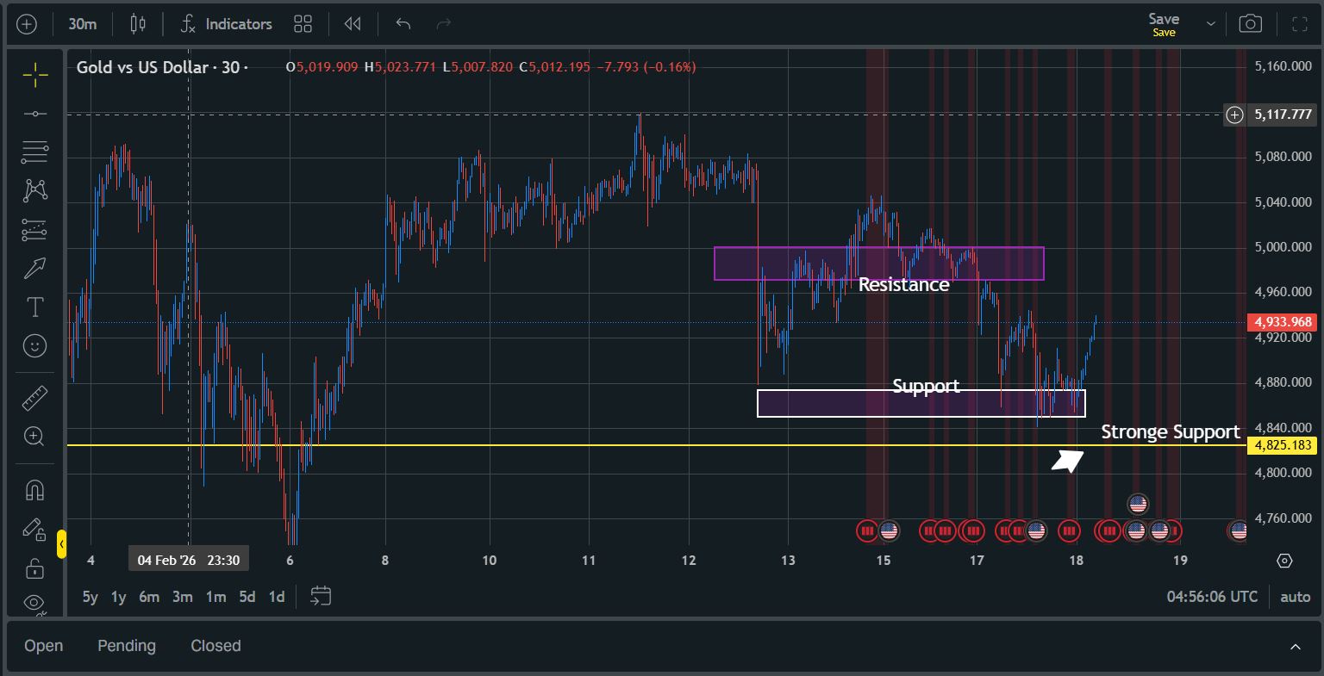Viewport: 1324px width, 676px height.
Task: Click the add symbol plus icon
Action: (x=27, y=24)
